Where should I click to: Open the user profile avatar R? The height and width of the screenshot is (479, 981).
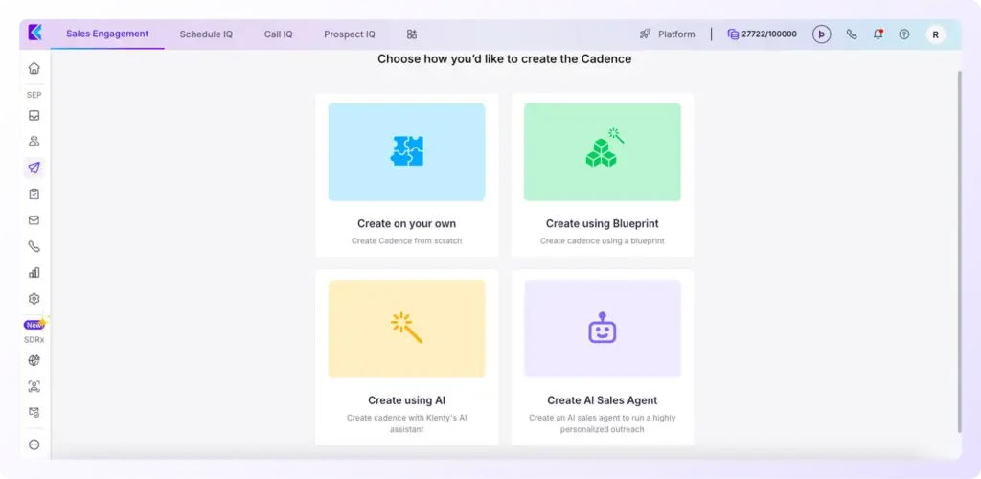coord(935,34)
